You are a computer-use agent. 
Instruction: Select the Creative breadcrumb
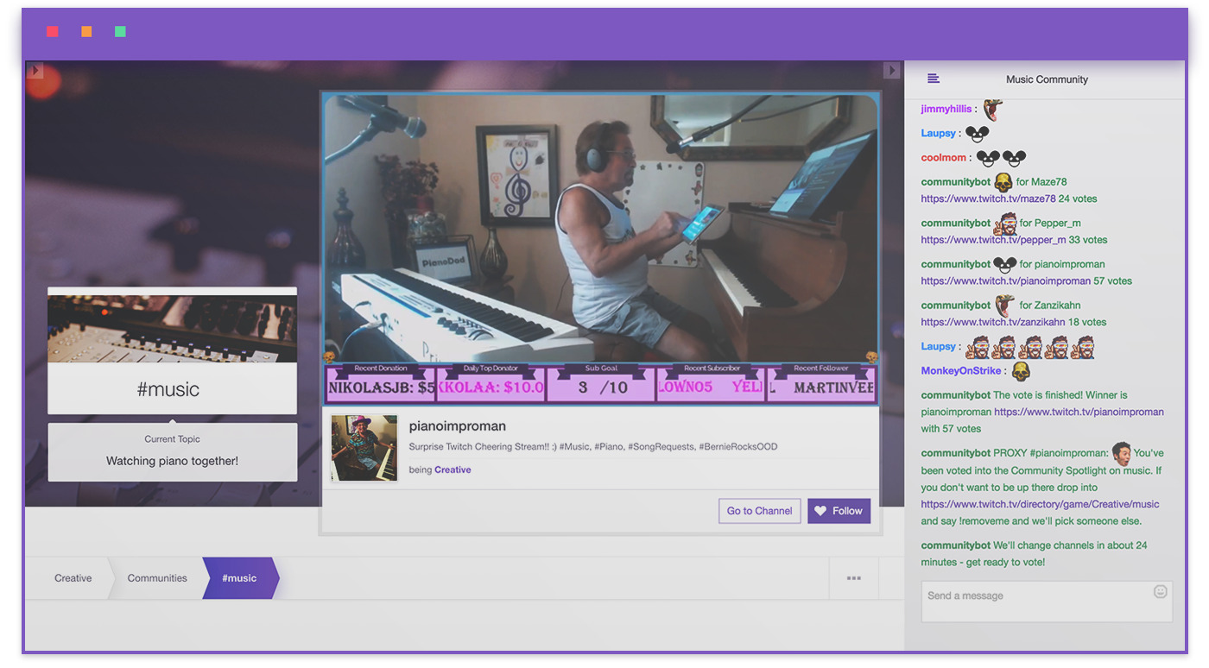(x=73, y=578)
